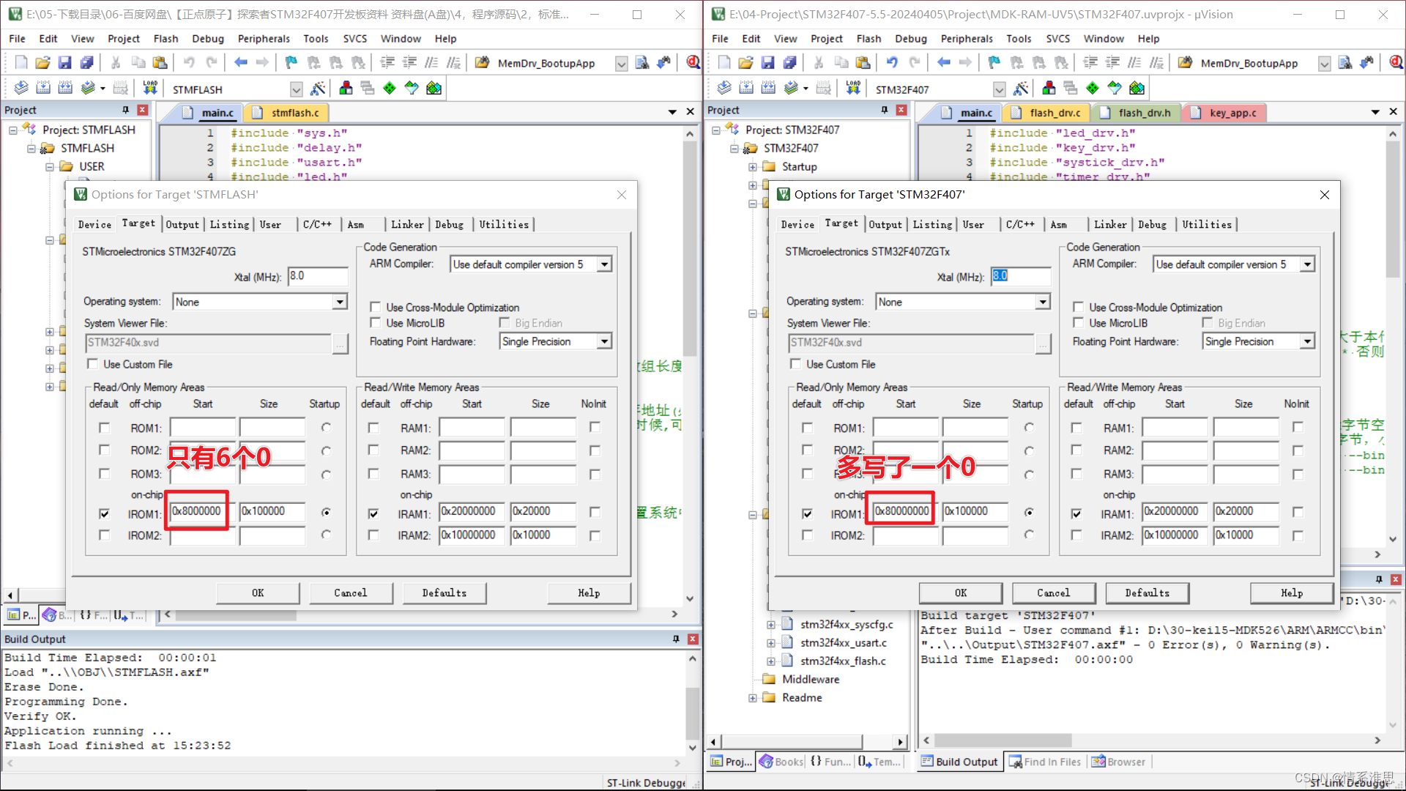Click IROM1 start address field in STMFLASH dialog

(x=202, y=511)
